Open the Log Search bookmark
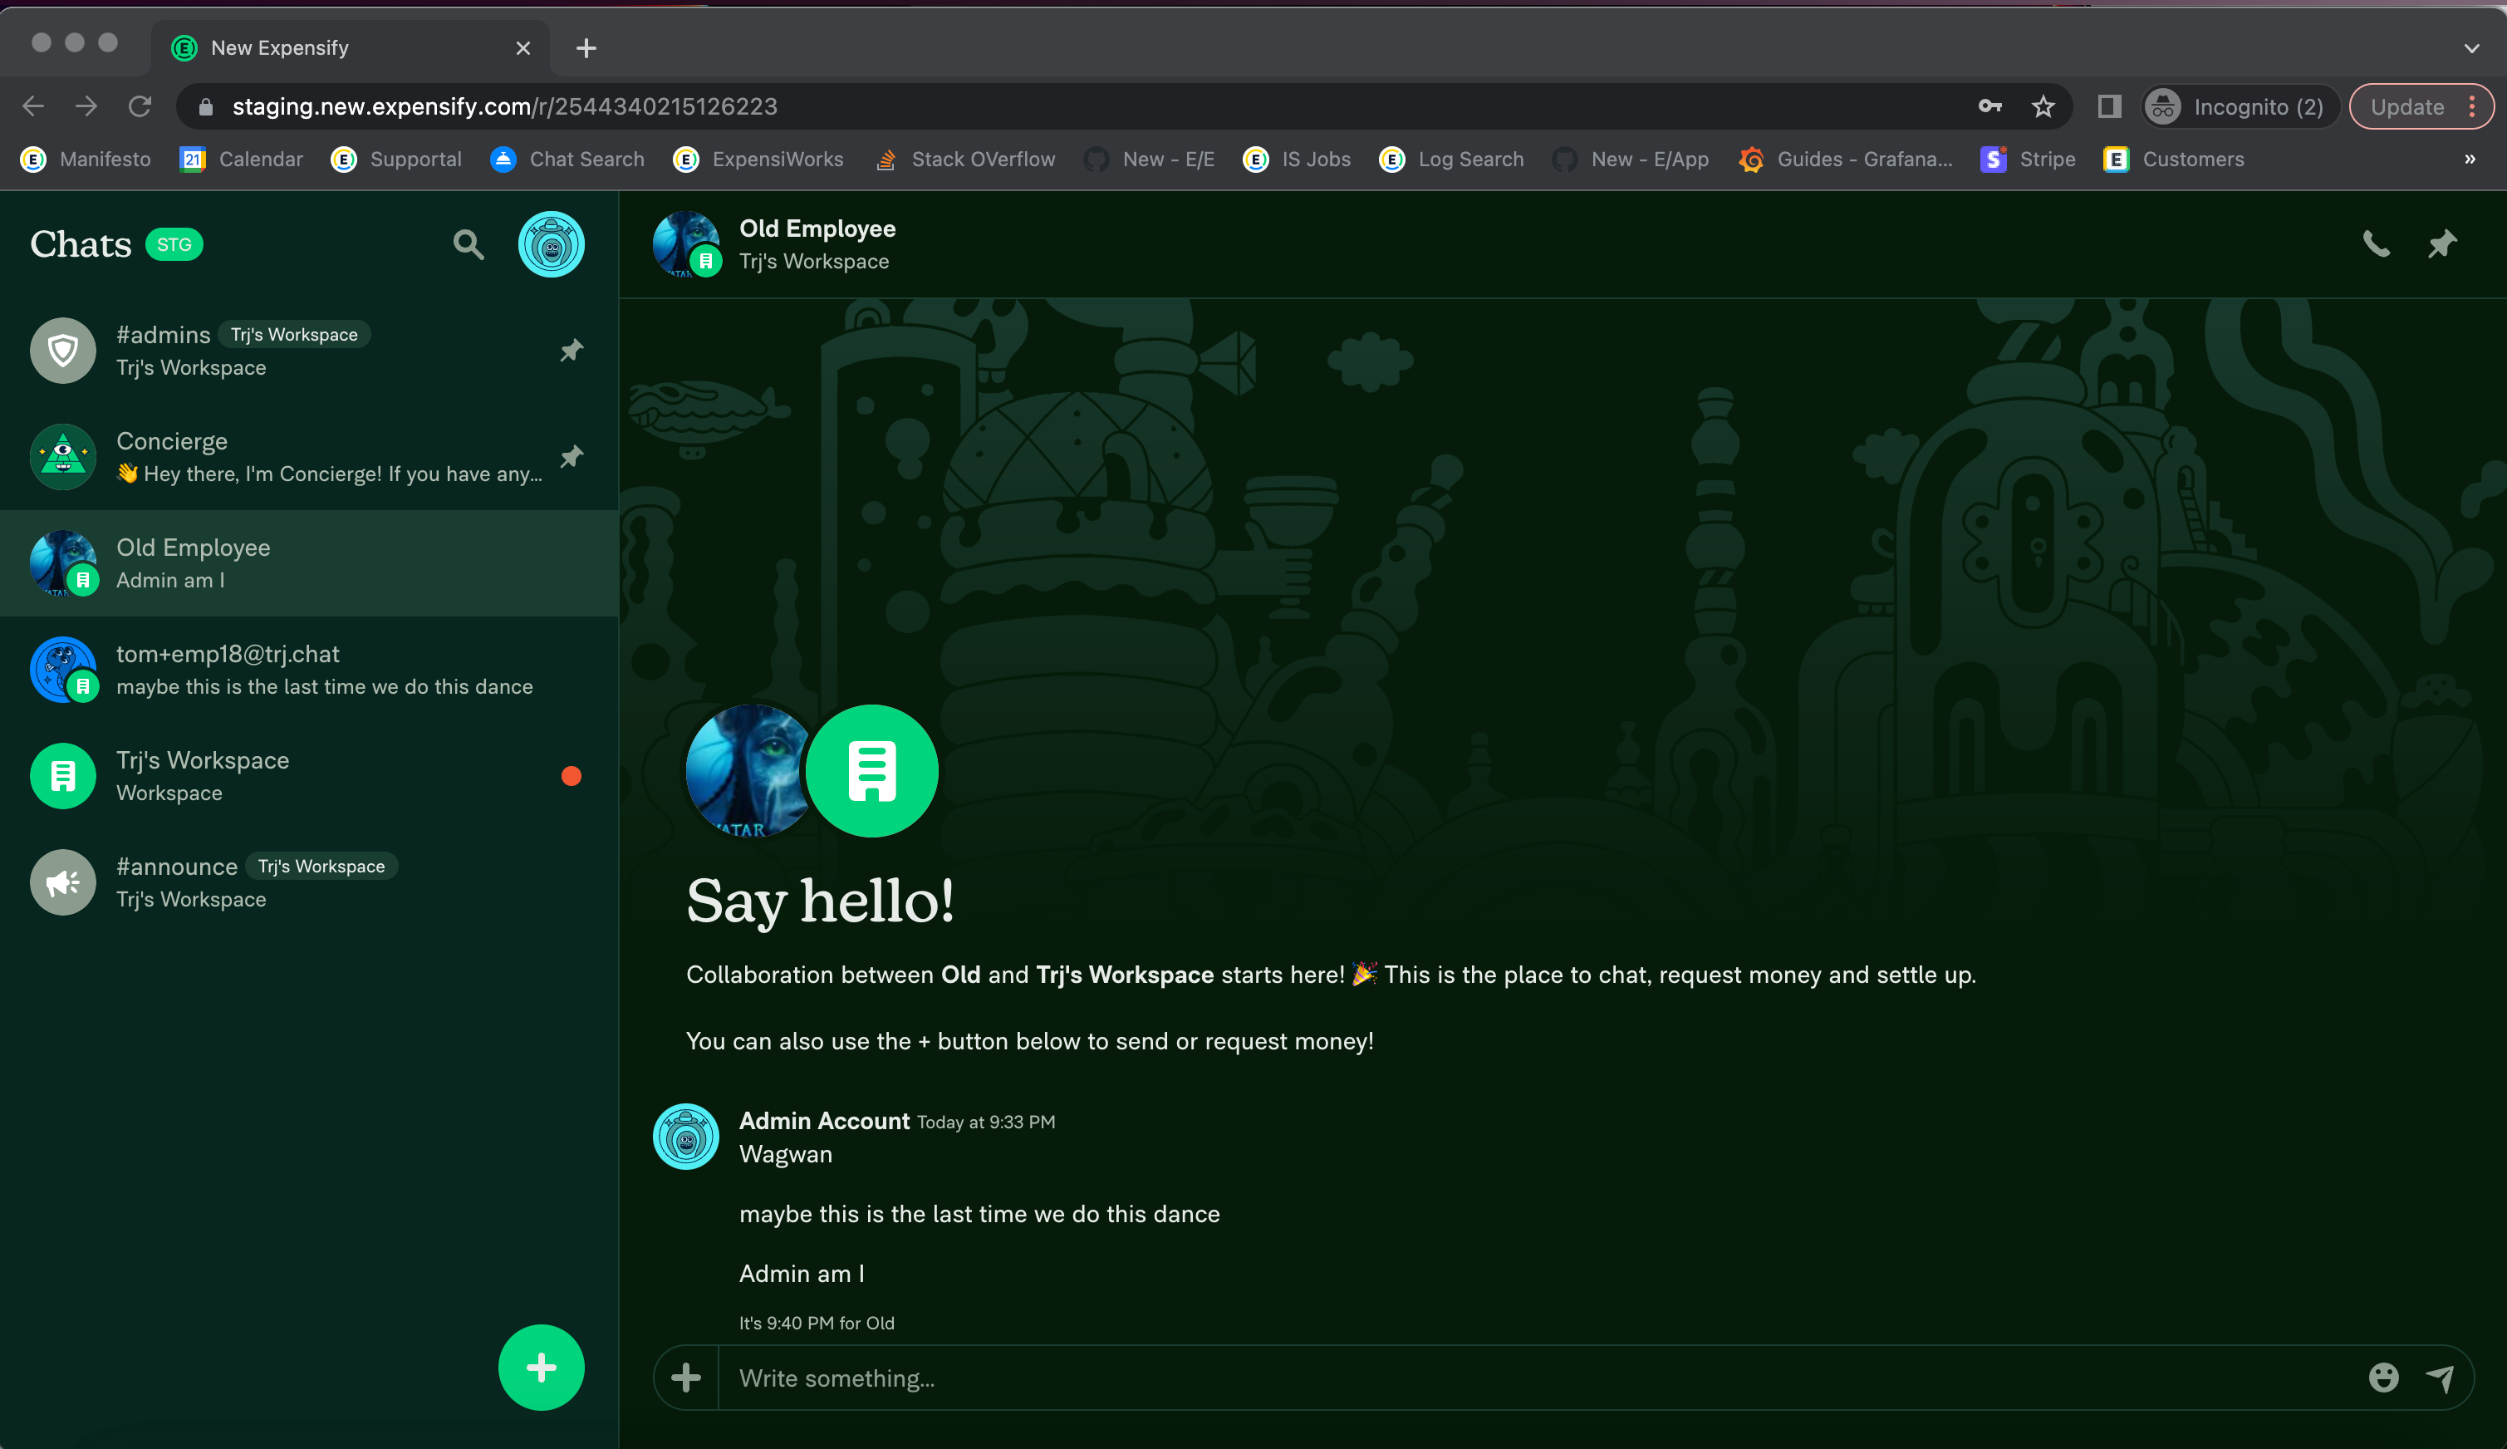This screenshot has width=2507, height=1449. click(x=1451, y=160)
